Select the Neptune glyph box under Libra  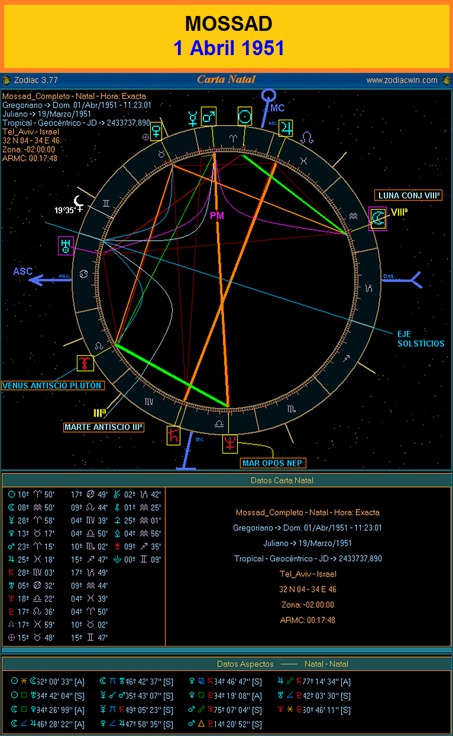[x=230, y=443]
